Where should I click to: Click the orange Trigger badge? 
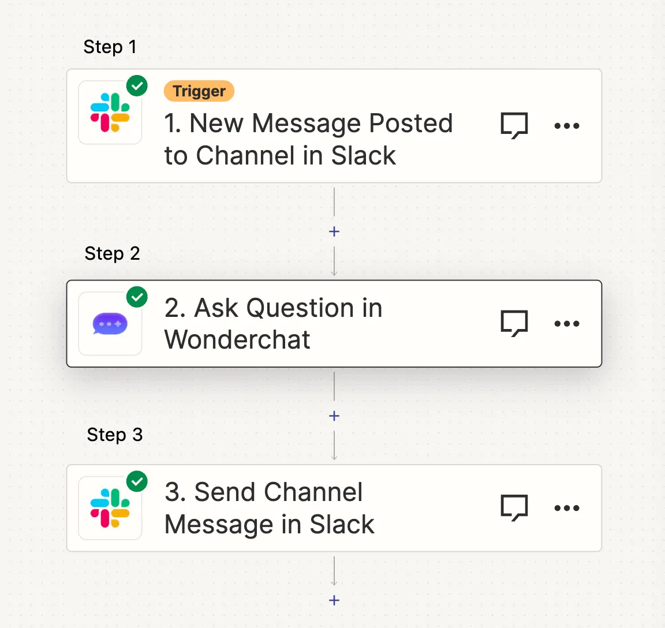tap(199, 91)
